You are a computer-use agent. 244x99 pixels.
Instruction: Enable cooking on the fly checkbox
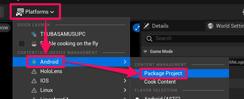pos(22,43)
